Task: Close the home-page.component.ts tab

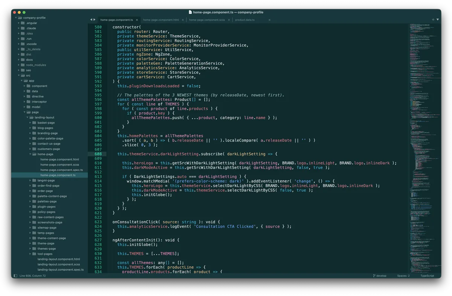Action: (x=137, y=20)
